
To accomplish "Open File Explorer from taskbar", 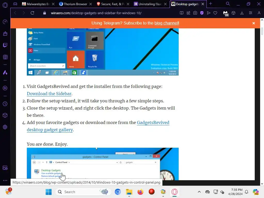I will (129, 192).
